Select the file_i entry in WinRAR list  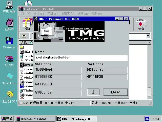[26, 52]
